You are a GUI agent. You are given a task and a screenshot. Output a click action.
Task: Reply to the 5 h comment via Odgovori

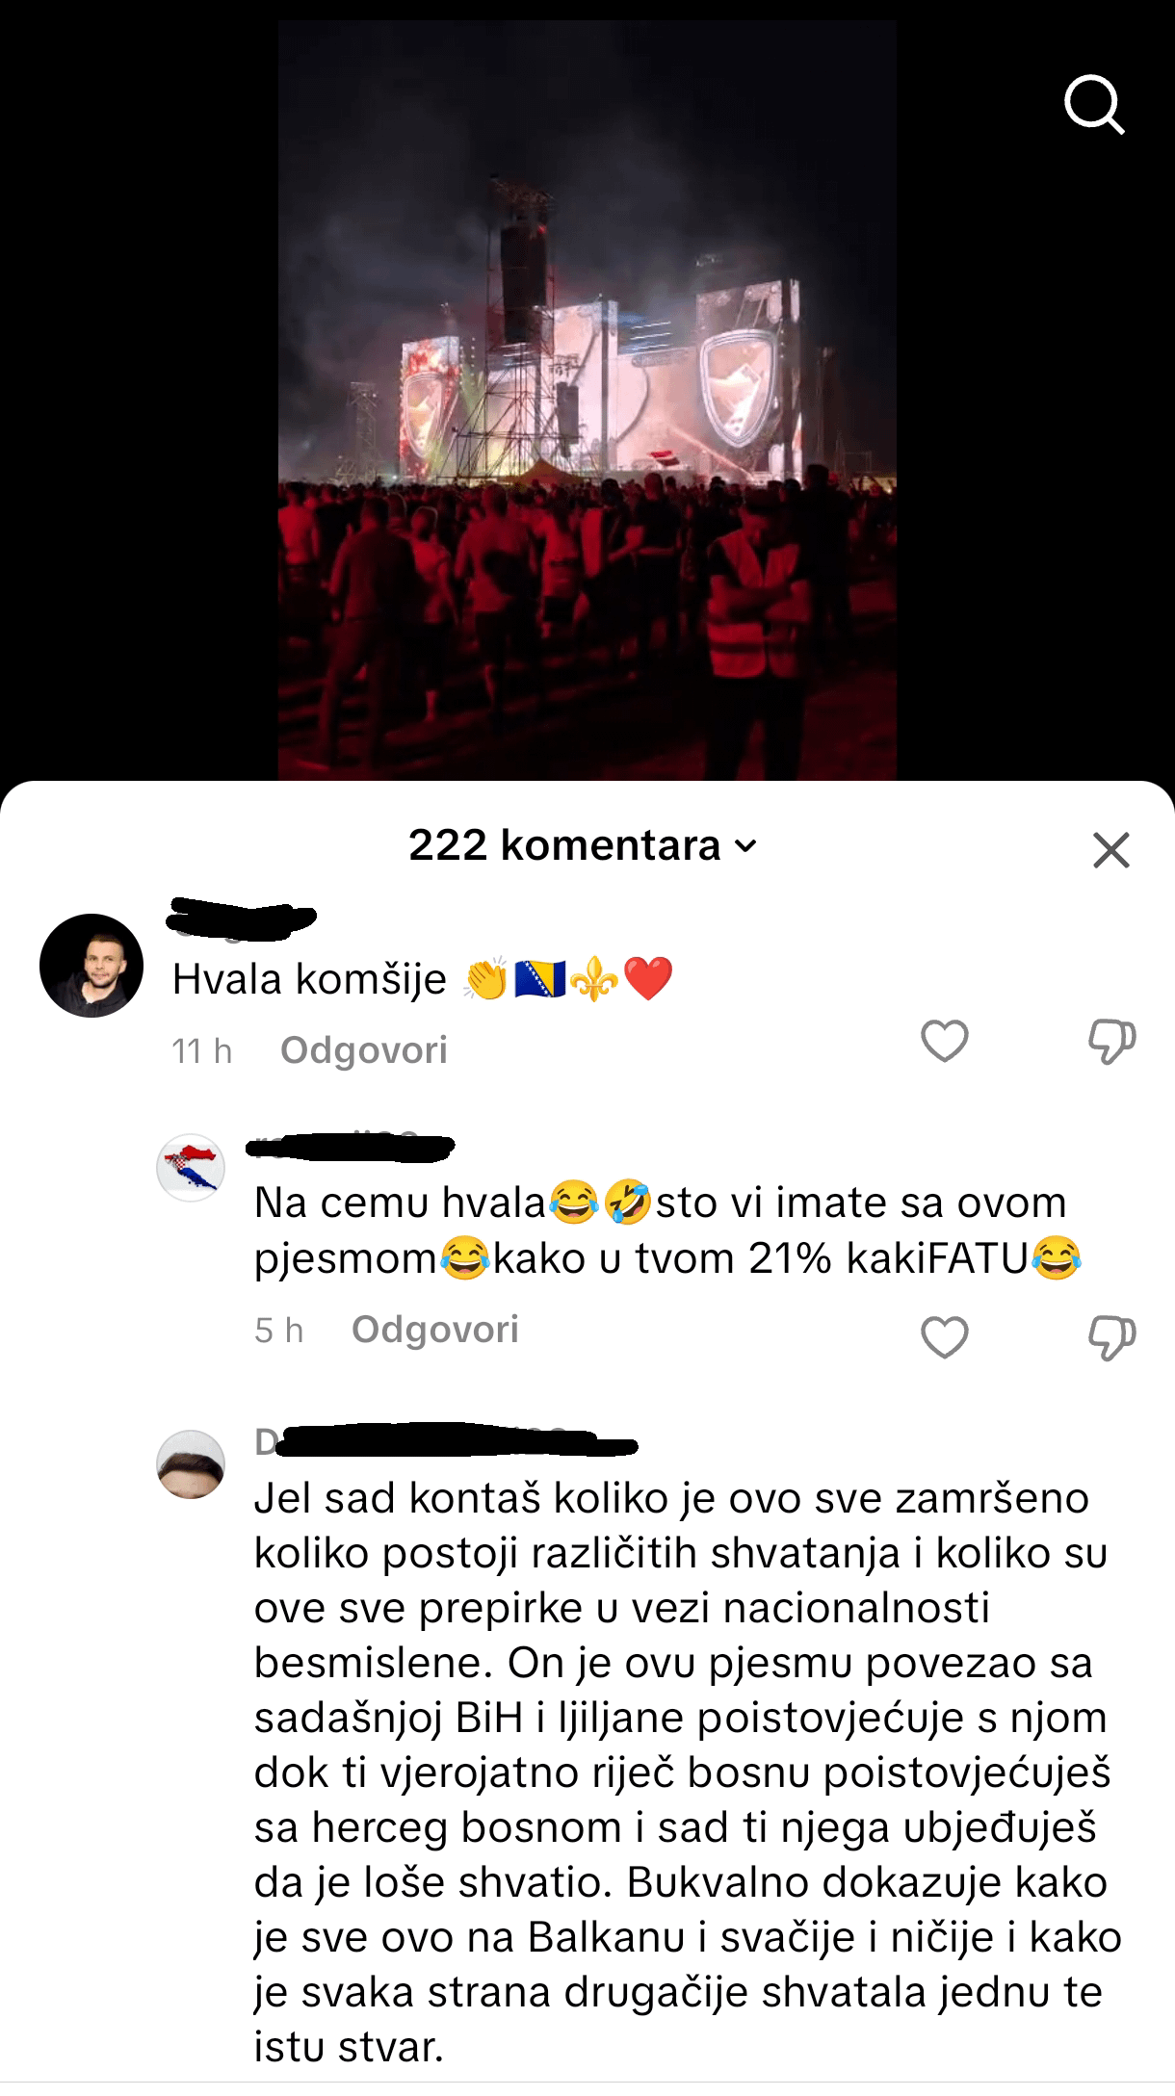[435, 1330]
